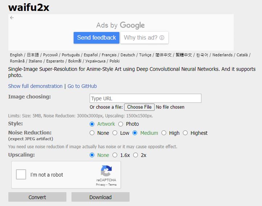Choose 2x upscaling radio button

click(x=135, y=155)
